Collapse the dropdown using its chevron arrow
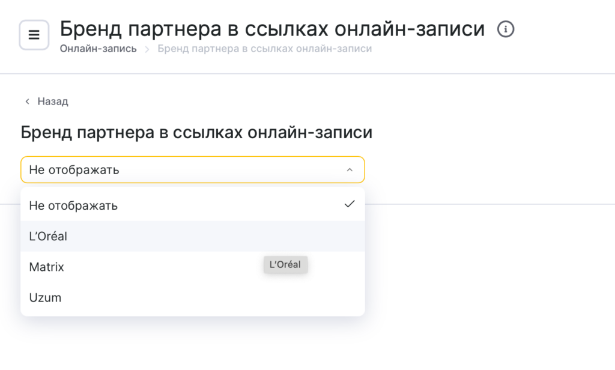This screenshot has height=370, width=615. [x=350, y=170]
